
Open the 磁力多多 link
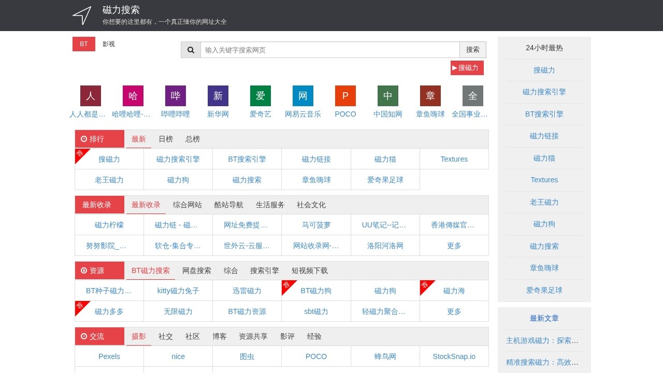(109, 311)
